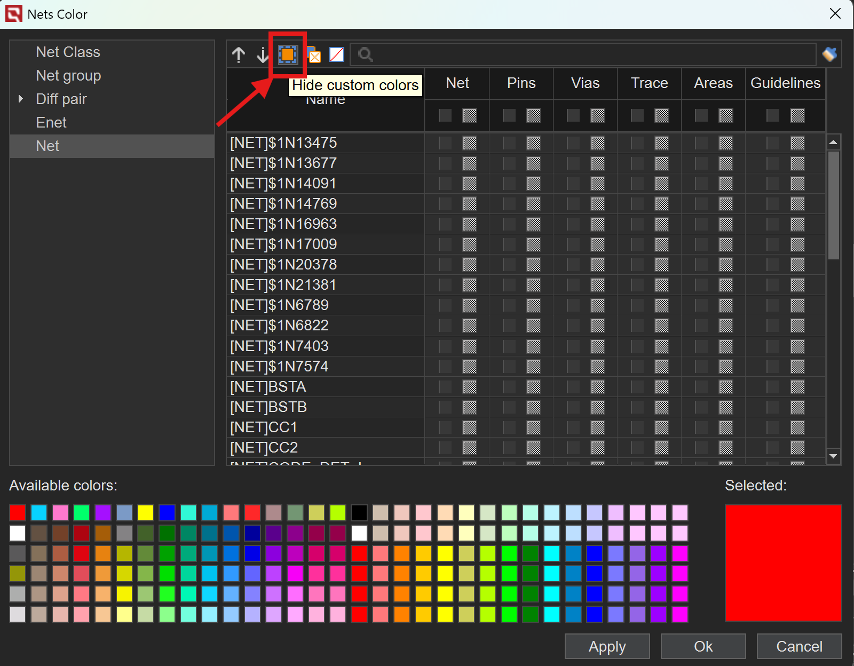Click the Nets Color app logo icon

(x=13, y=14)
